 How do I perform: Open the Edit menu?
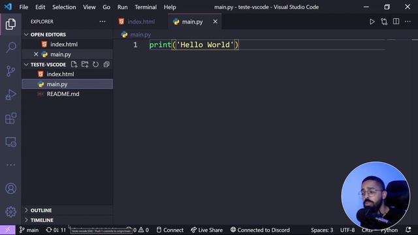coord(40,7)
